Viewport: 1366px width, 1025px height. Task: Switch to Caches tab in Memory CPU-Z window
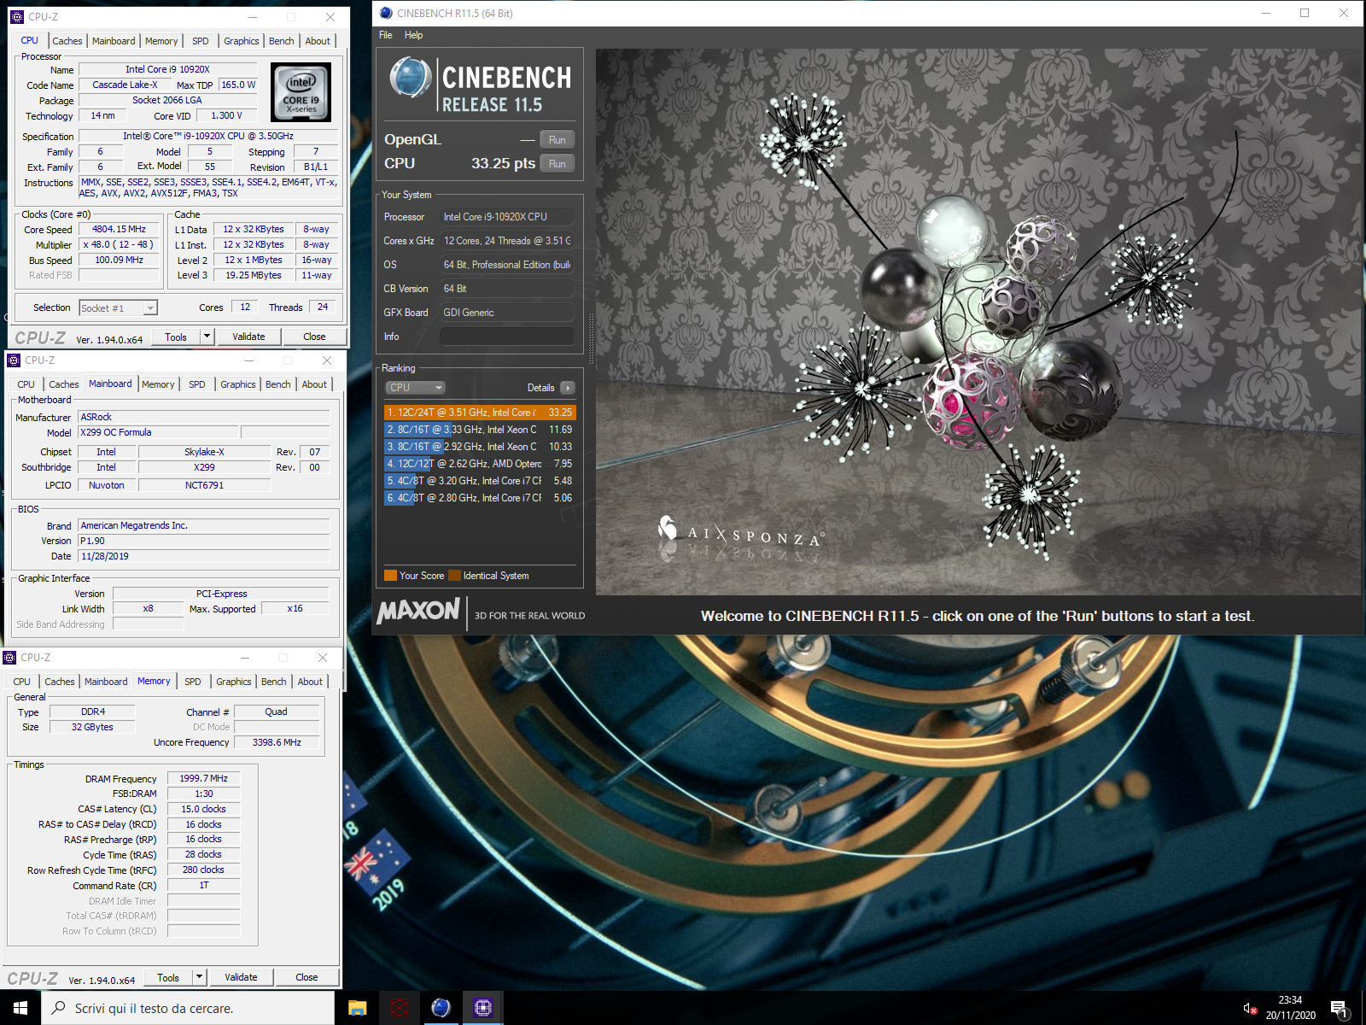pyautogui.click(x=60, y=682)
